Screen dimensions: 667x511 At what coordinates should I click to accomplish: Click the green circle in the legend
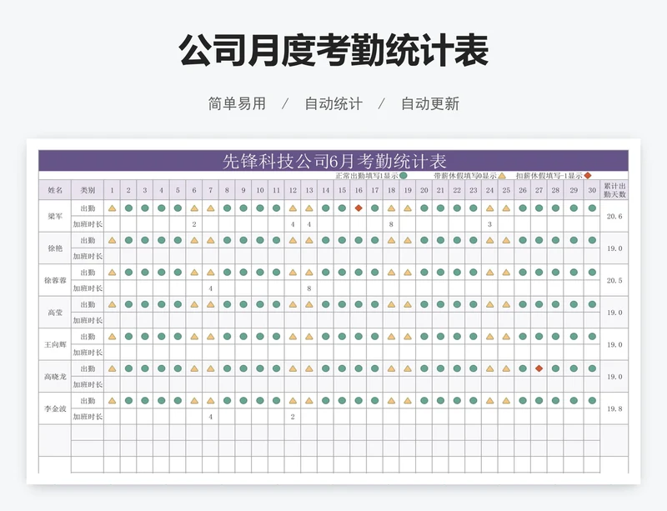(404, 175)
